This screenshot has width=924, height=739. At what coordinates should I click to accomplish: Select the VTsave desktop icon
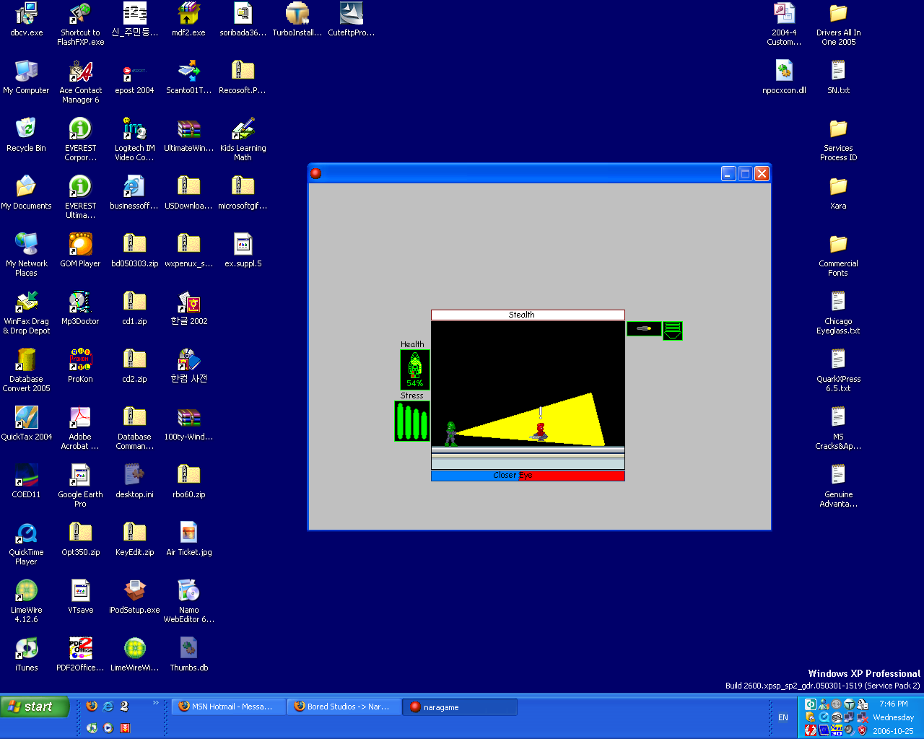(80, 596)
